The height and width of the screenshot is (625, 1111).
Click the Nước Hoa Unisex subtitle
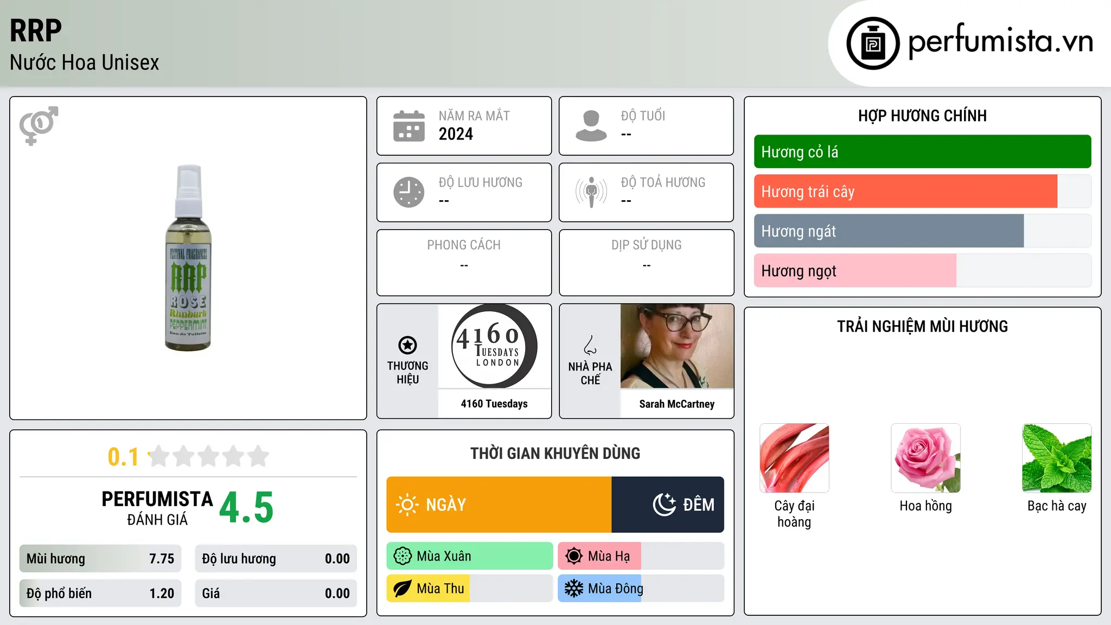[85, 62]
